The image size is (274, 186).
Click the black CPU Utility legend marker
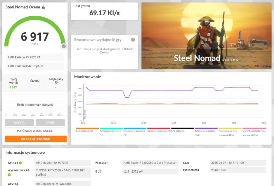(x=183, y=128)
